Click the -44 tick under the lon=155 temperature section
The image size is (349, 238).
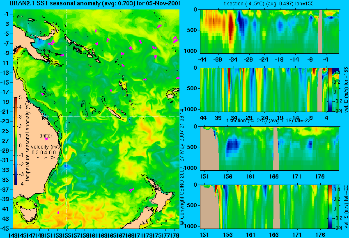202,59
